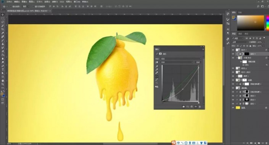This screenshot has width=269, height=145.
Task: Hide the yellow background layer
Action: (x=233, y=108)
